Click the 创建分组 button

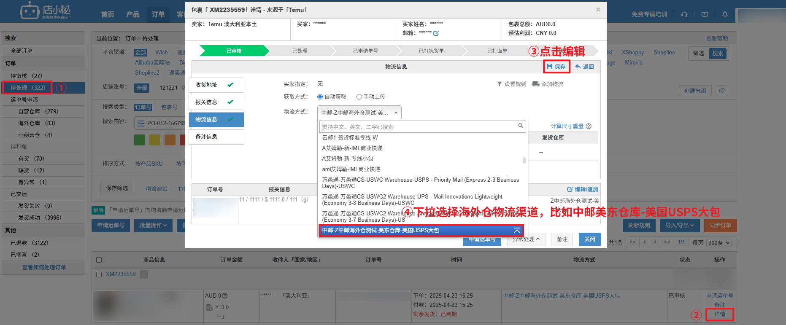[x=695, y=91]
